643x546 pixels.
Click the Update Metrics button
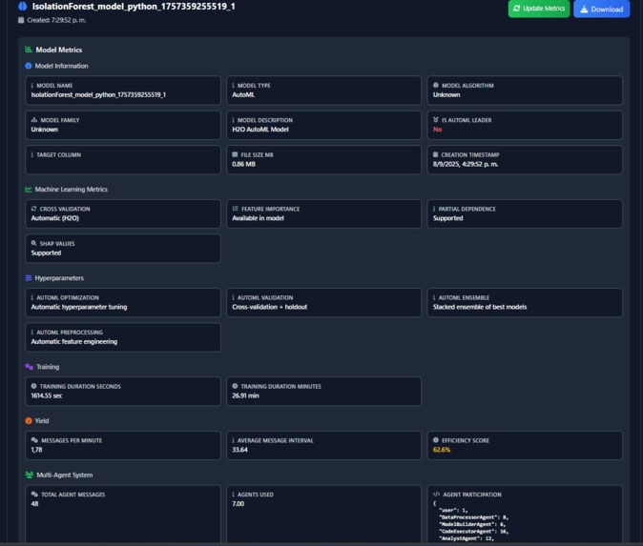tap(539, 9)
